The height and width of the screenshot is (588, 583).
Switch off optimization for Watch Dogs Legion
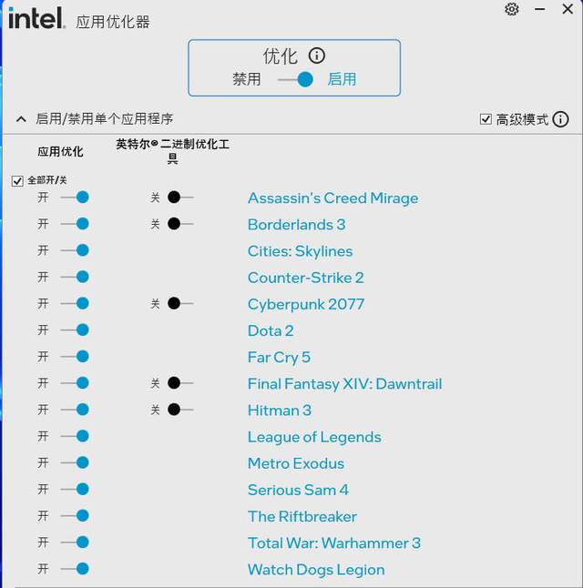[75, 569]
